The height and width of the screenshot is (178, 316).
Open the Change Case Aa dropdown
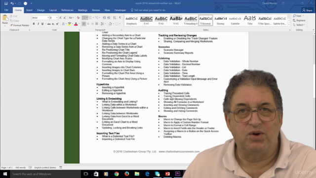pyautogui.click(x=71, y=18)
